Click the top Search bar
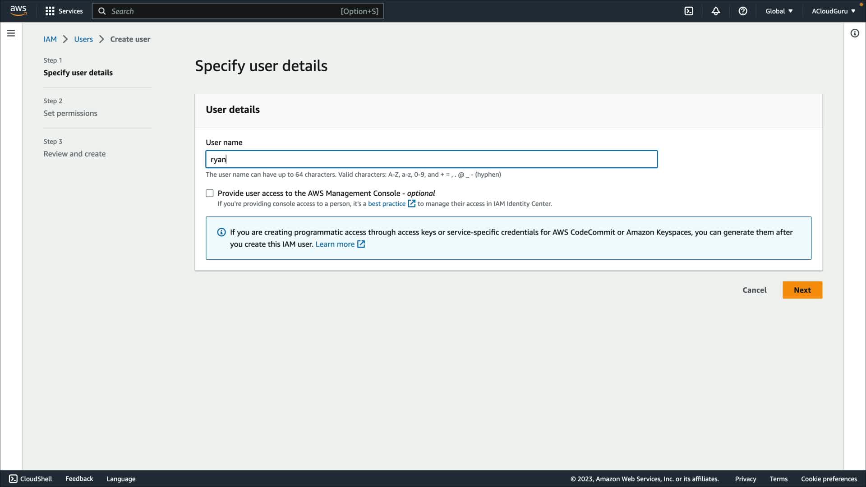The width and height of the screenshot is (866, 487). click(x=238, y=11)
